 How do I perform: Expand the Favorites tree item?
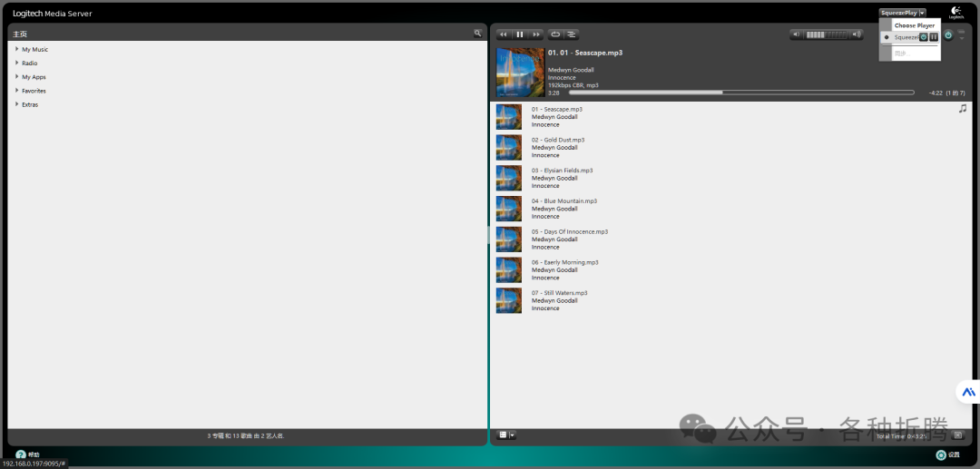[x=17, y=90]
